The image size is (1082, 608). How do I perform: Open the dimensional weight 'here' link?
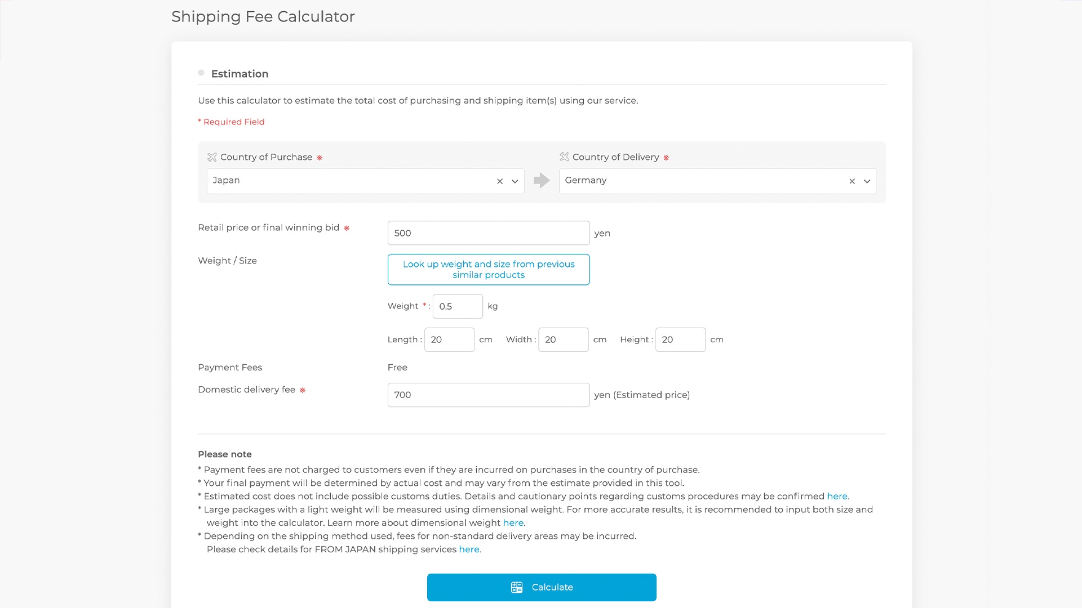(513, 522)
